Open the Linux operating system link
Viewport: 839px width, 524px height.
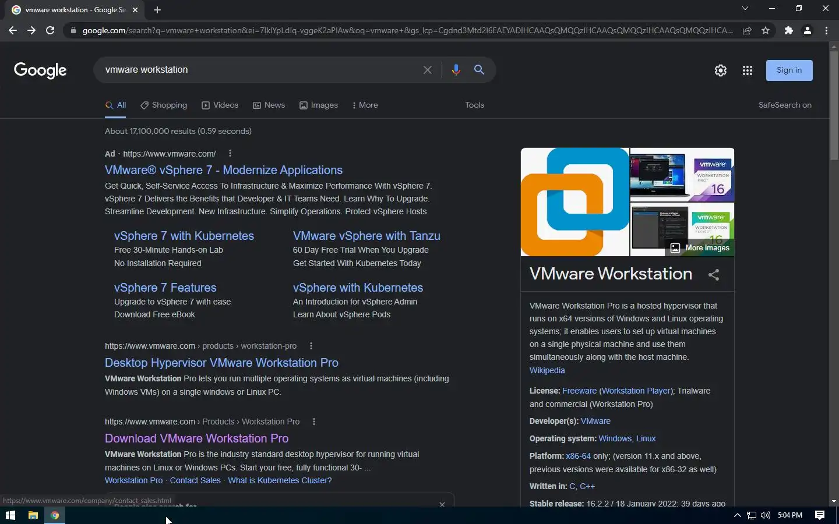pos(646,438)
